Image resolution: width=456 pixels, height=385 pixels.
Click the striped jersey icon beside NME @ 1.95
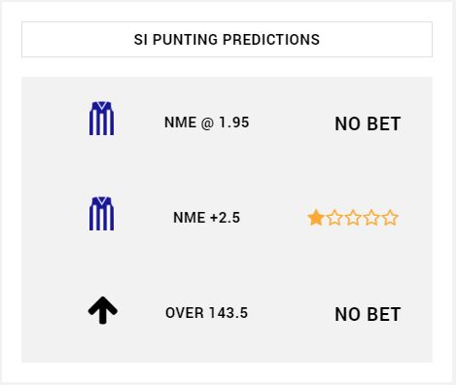click(101, 119)
